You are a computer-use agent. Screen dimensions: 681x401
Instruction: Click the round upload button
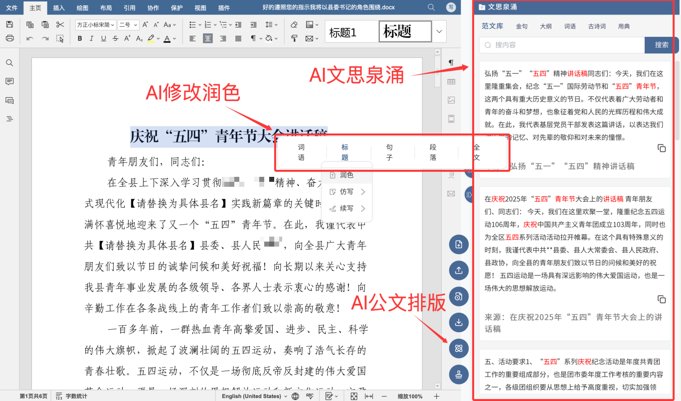click(x=459, y=270)
